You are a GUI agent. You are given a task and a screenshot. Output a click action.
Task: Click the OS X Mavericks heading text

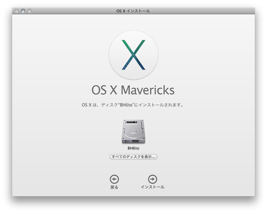click(x=133, y=90)
